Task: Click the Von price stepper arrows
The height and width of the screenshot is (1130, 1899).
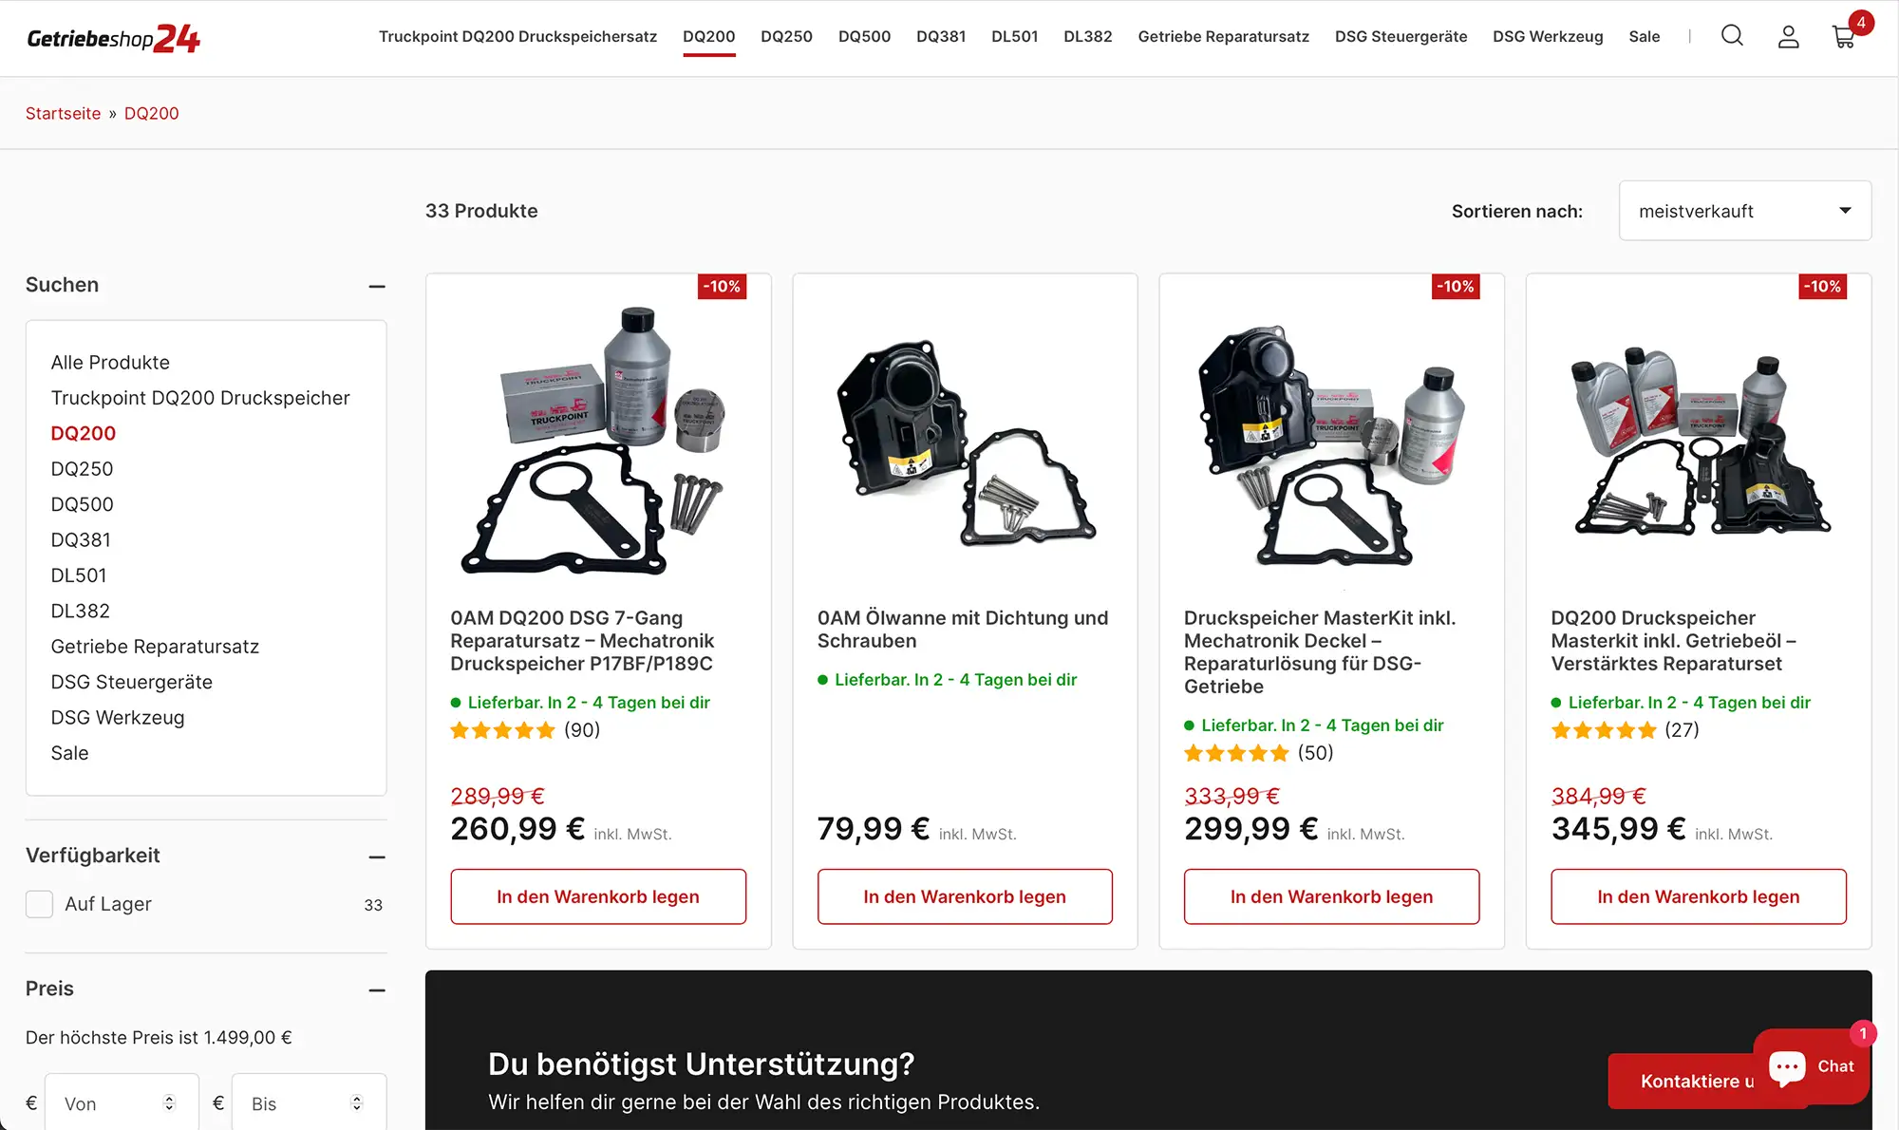Action: click(169, 1102)
